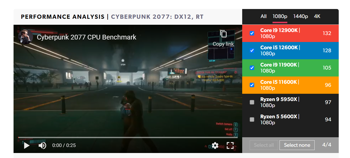Click the Core i9 11900K label

point(280,68)
